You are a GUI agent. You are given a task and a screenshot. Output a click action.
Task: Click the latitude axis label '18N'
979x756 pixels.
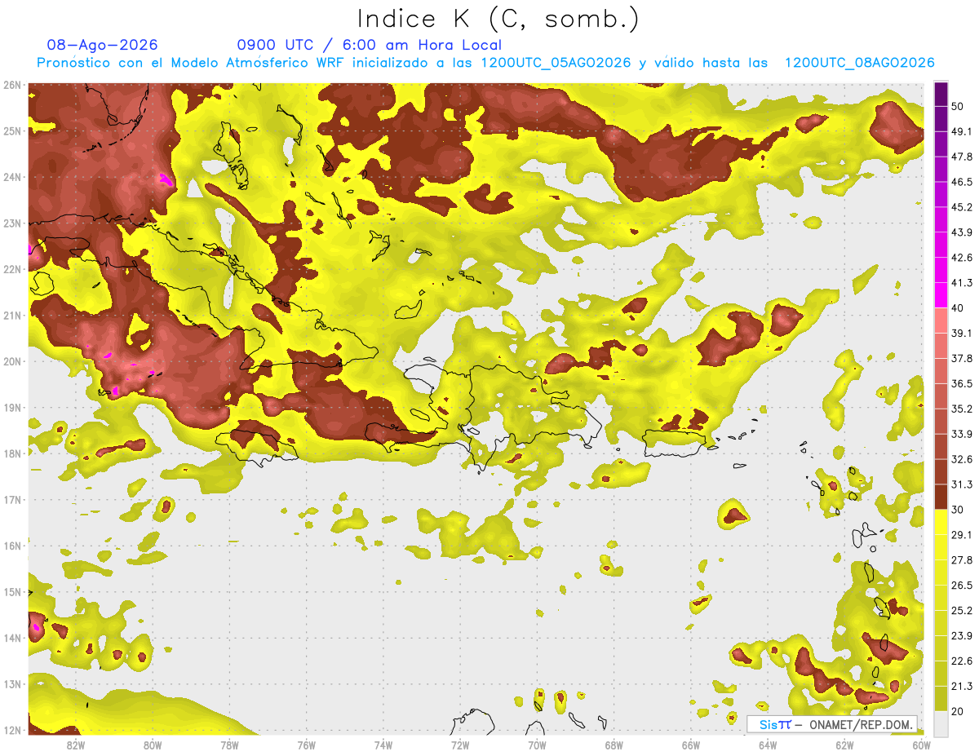(x=12, y=453)
